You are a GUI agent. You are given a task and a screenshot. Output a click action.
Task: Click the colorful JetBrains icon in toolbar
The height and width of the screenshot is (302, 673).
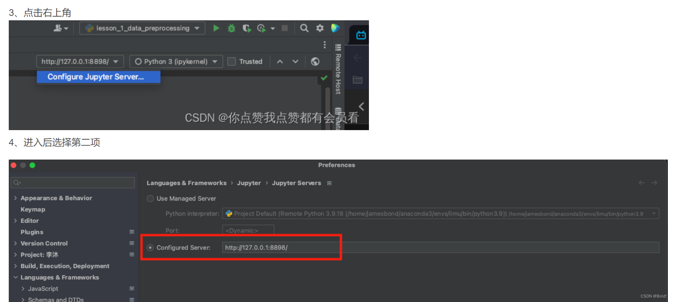(335, 28)
